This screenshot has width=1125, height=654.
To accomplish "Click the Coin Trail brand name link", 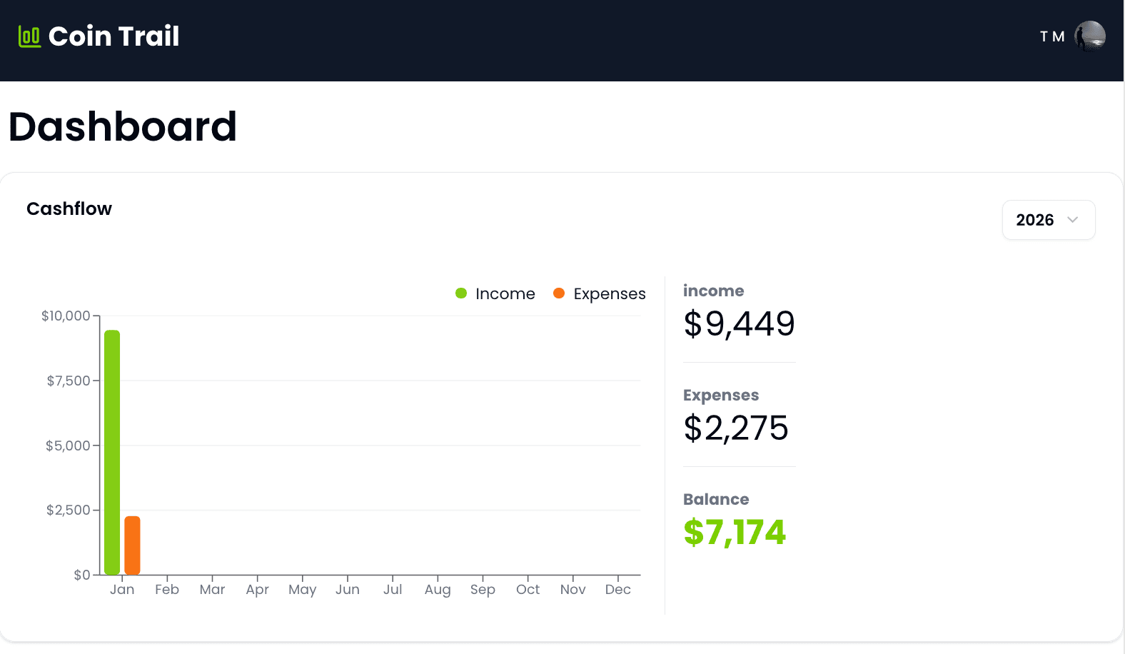I will (113, 36).
